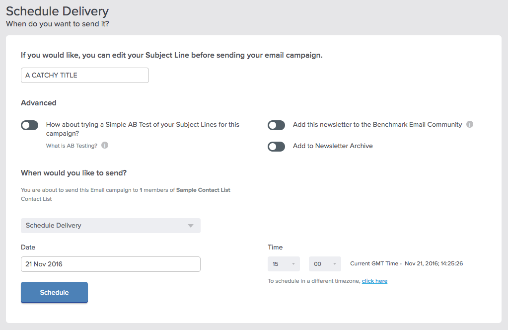Click the info icon next to Benchmark Email Community
Screen dimensions: 508x330
coord(469,124)
